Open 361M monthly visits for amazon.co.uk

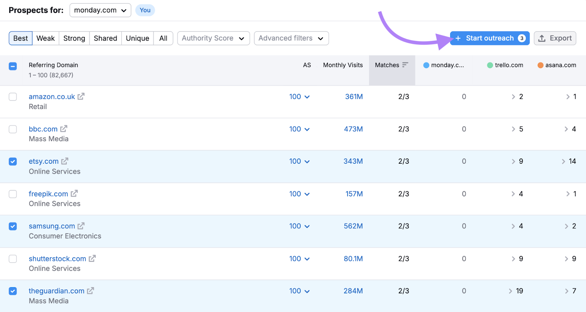[354, 97]
